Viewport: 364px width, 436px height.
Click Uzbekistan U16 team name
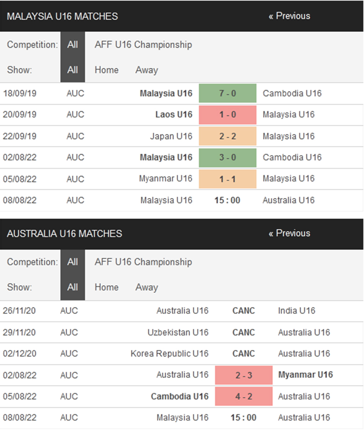point(178,332)
